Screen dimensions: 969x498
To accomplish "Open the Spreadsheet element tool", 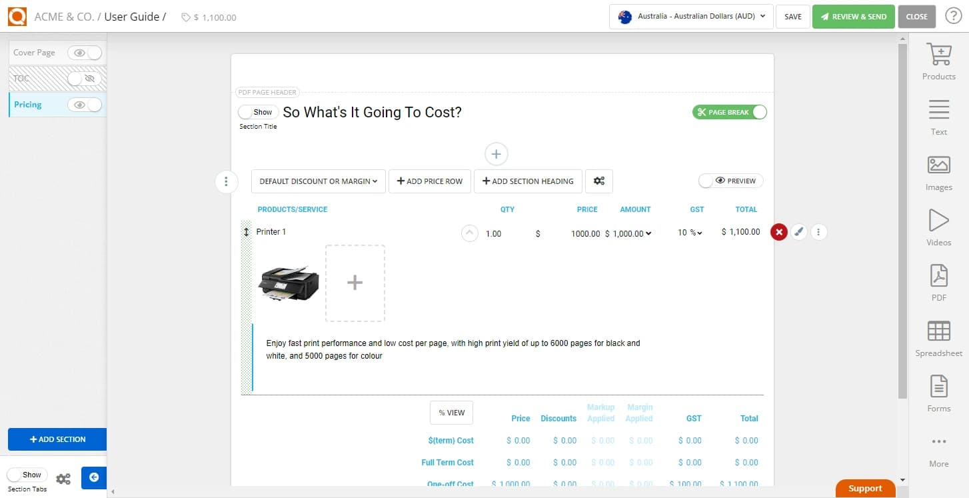I will point(938,337).
